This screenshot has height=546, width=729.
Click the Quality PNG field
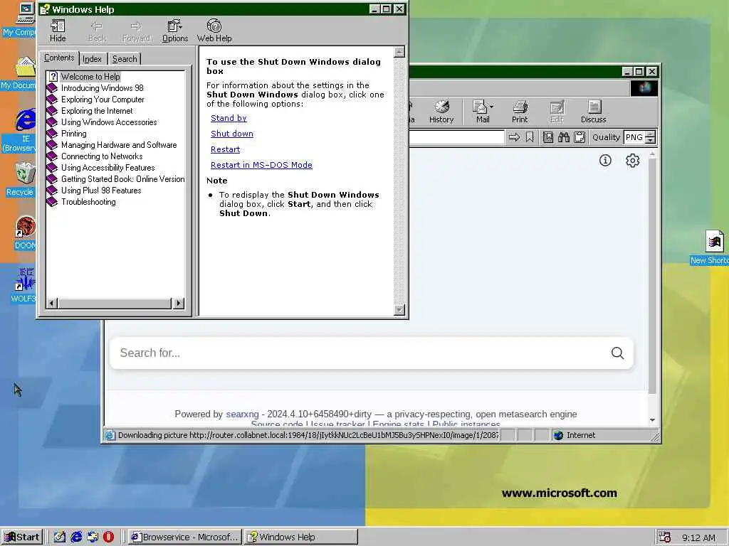pyautogui.click(x=634, y=137)
